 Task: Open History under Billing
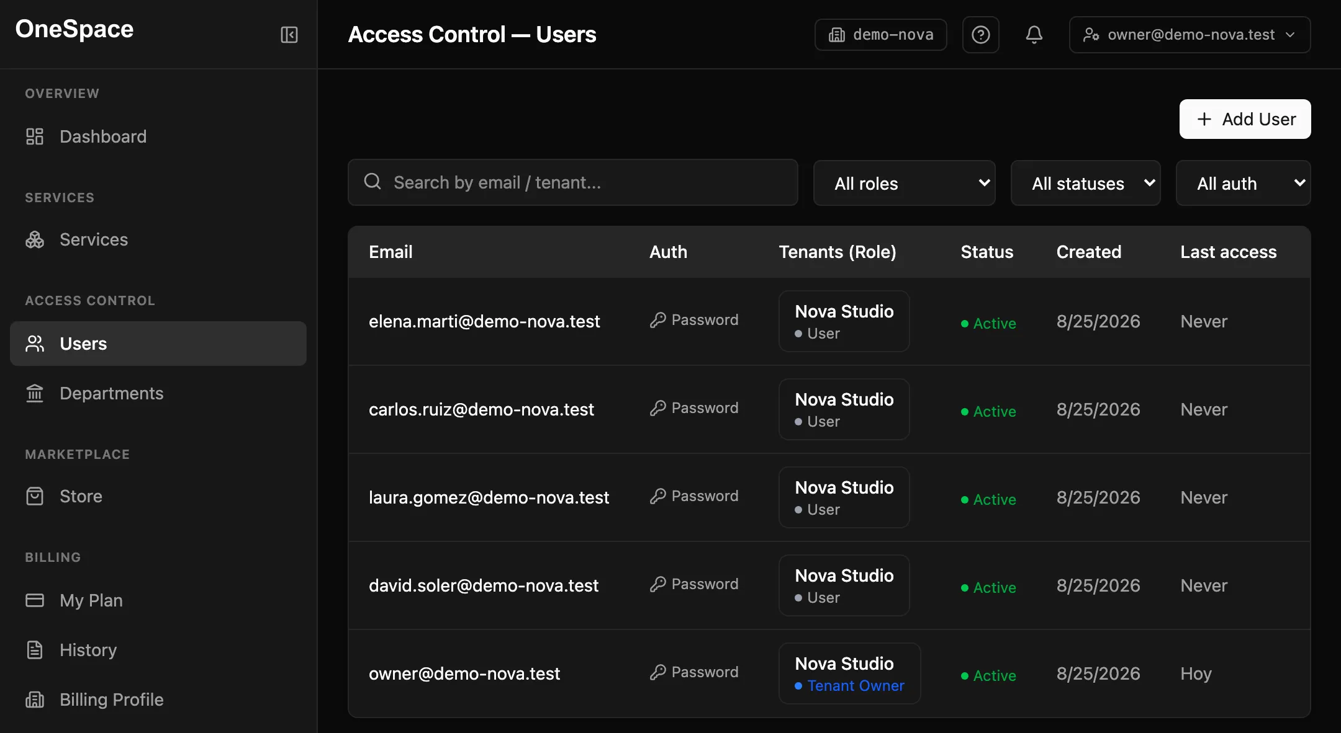(x=158, y=650)
